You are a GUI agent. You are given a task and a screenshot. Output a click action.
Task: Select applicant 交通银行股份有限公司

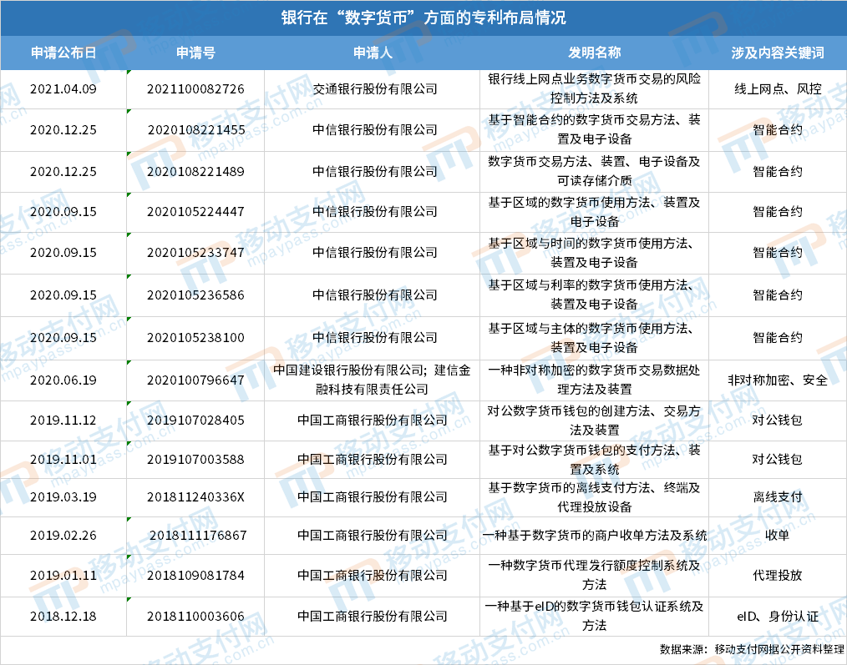click(x=378, y=89)
